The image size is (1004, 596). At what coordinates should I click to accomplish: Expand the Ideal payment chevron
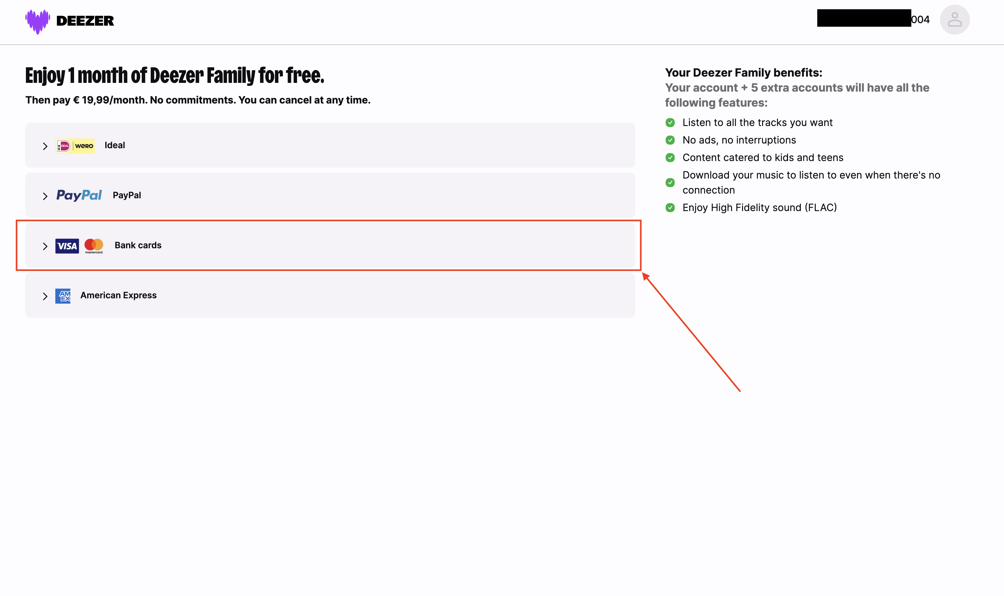pyautogui.click(x=45, y=146)
